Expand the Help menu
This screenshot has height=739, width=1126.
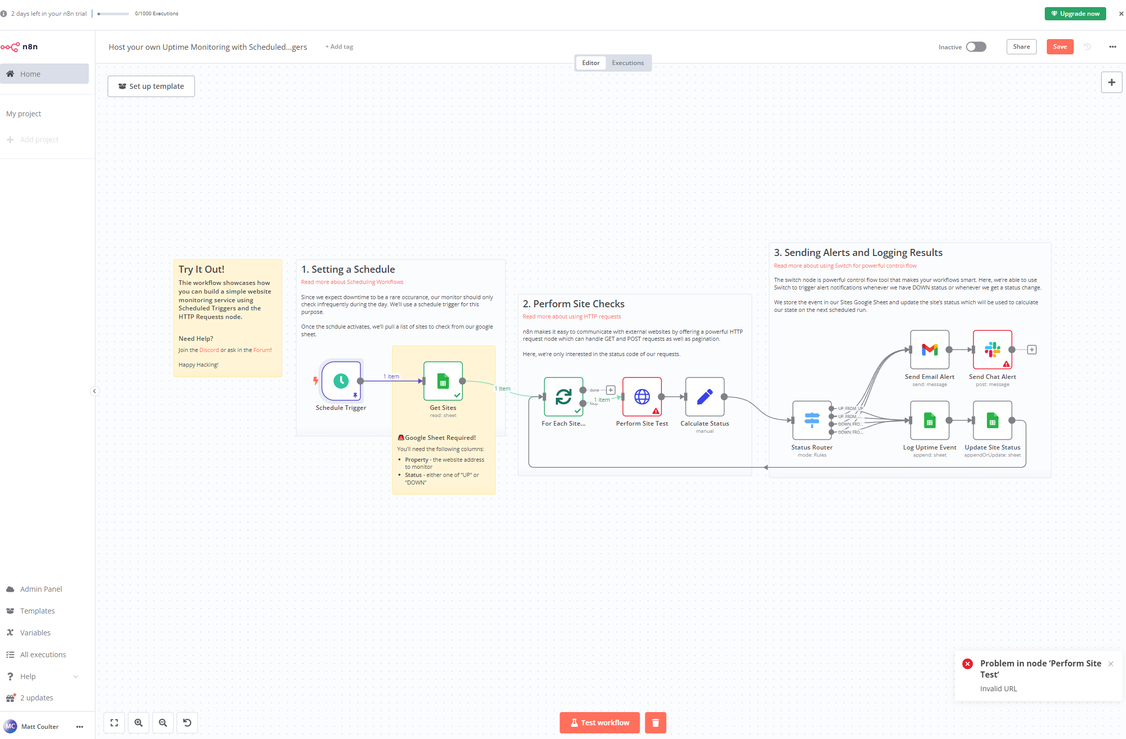coord(44,677)
